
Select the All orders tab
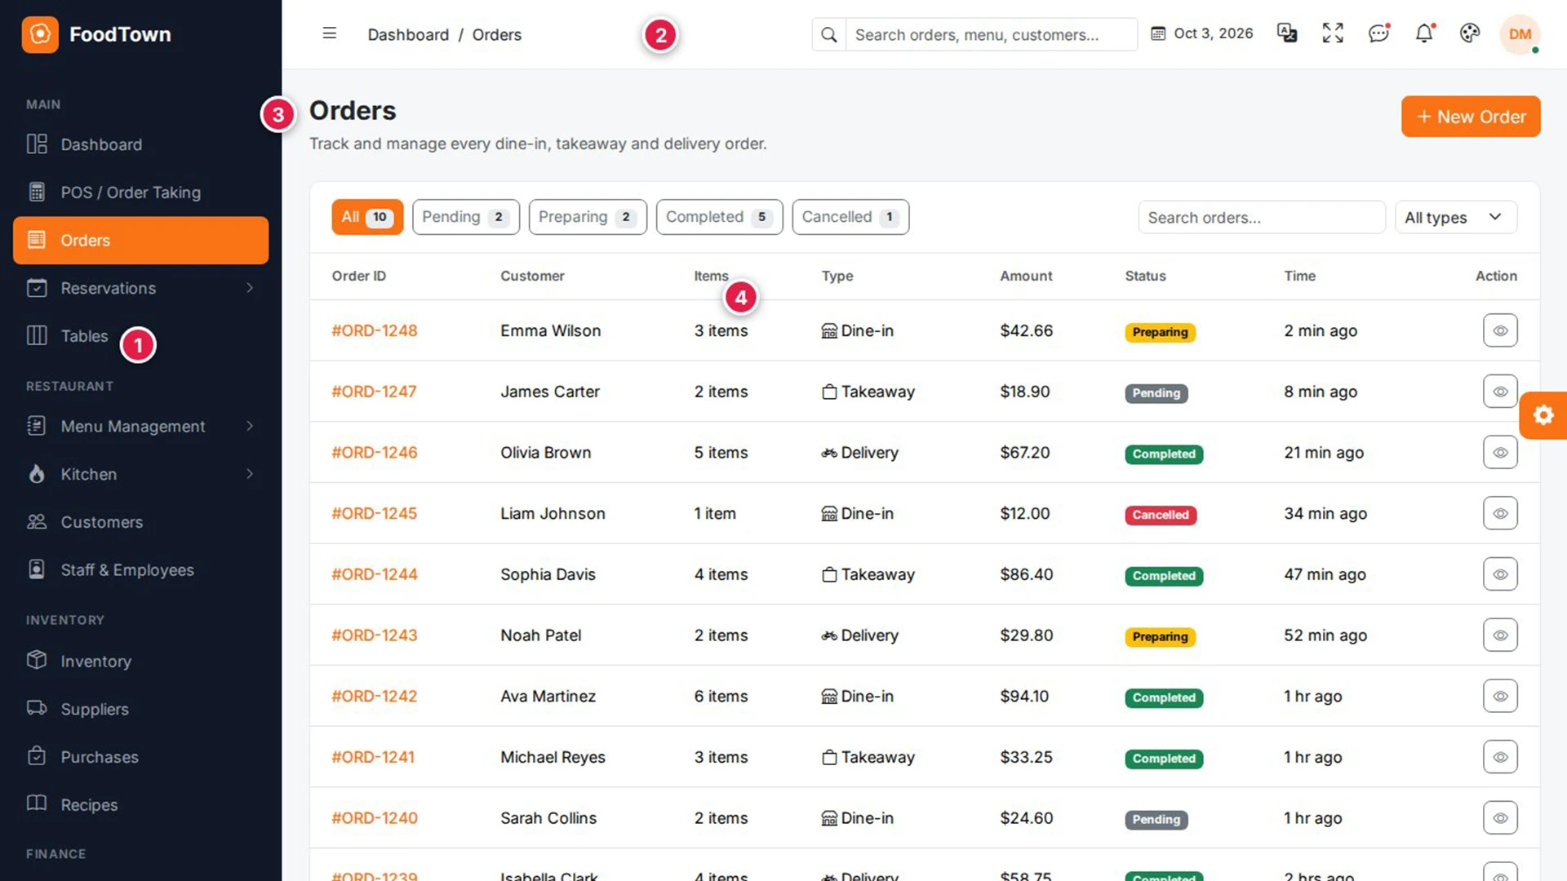pyautogui.click(x=367, y=217)
